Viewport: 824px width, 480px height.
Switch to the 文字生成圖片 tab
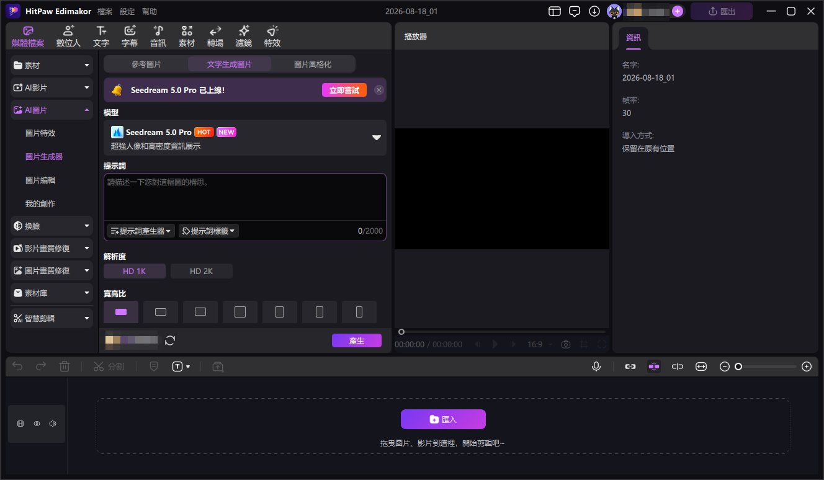pos(230,64)
